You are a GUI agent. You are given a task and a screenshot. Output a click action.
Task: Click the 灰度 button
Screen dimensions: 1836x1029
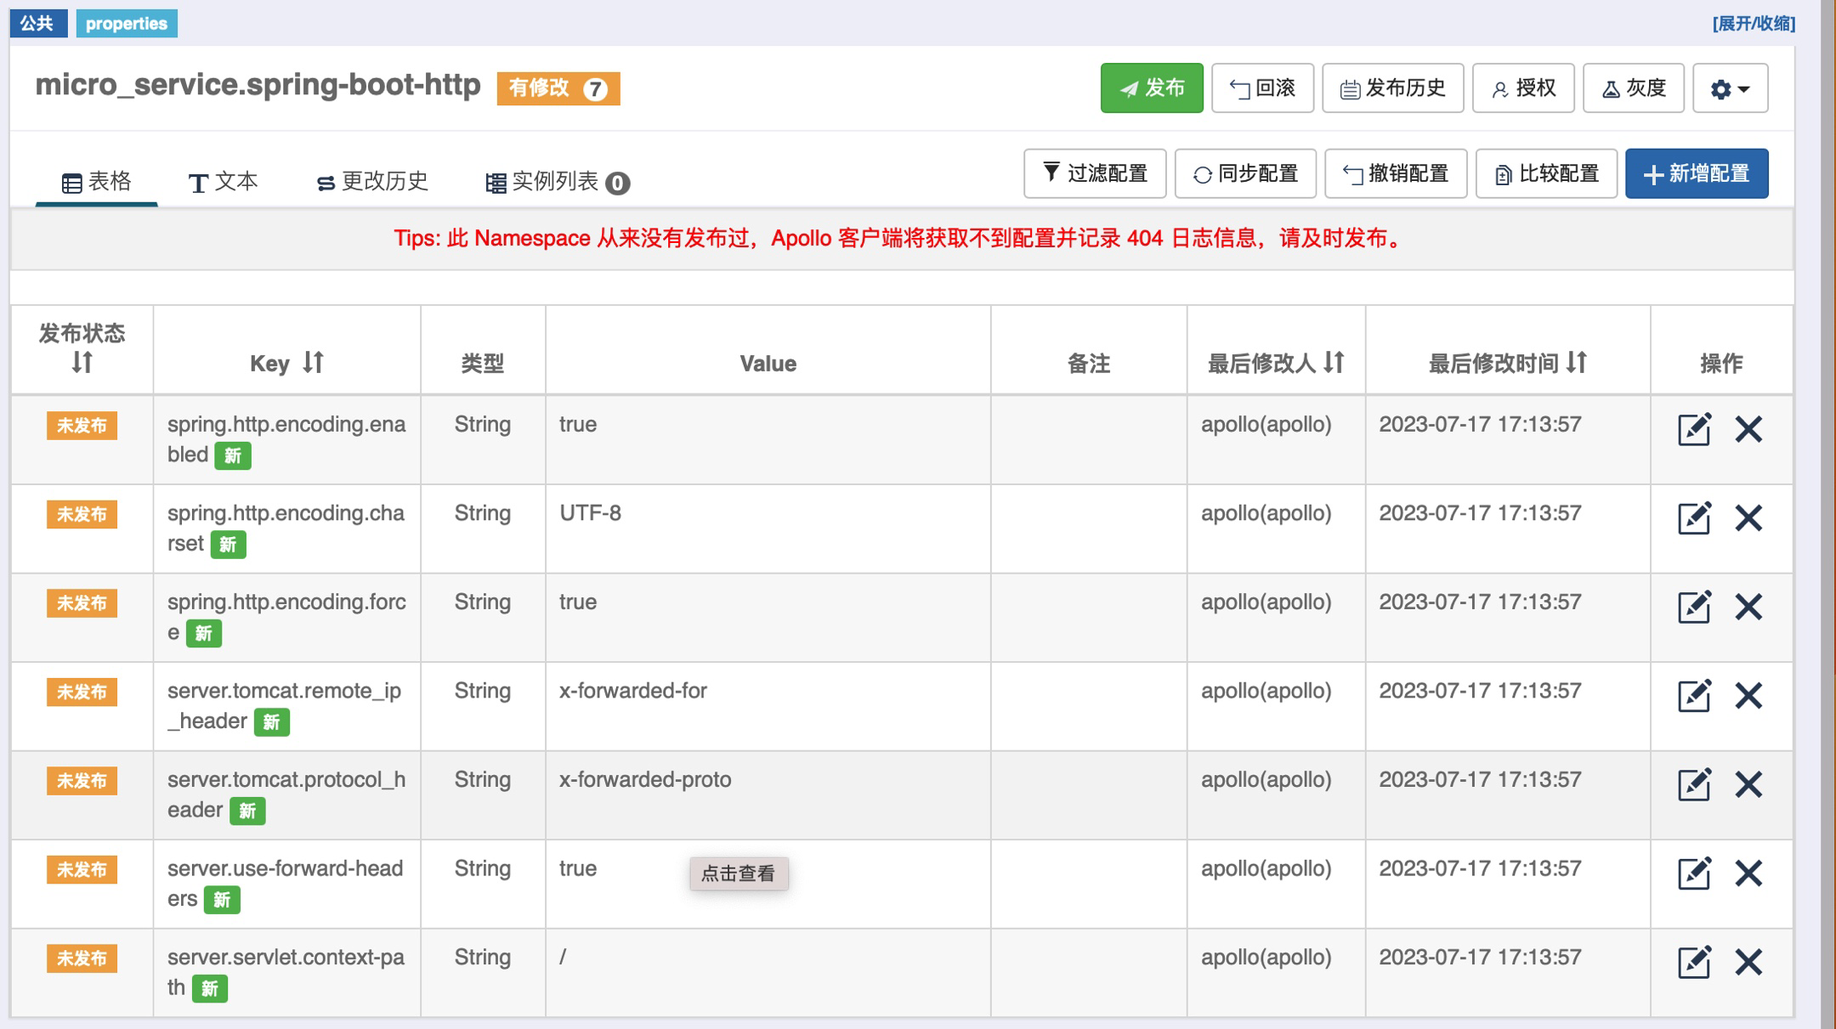(x=1633, y=88)
